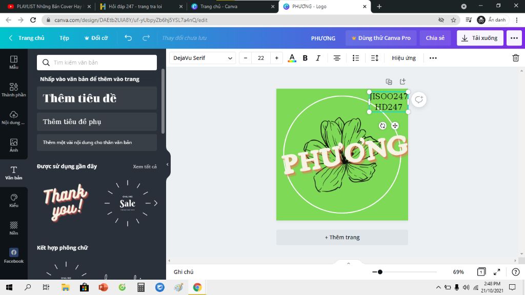Screen dimensions: 525x295
Task: Select the Thank you! text template
Action: coord(66,203)
